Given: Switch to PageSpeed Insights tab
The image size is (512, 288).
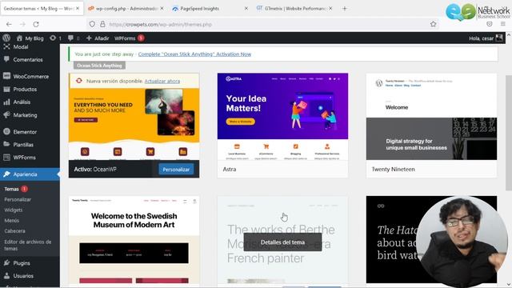Looking at the screenshot, I should pos(209,9).
